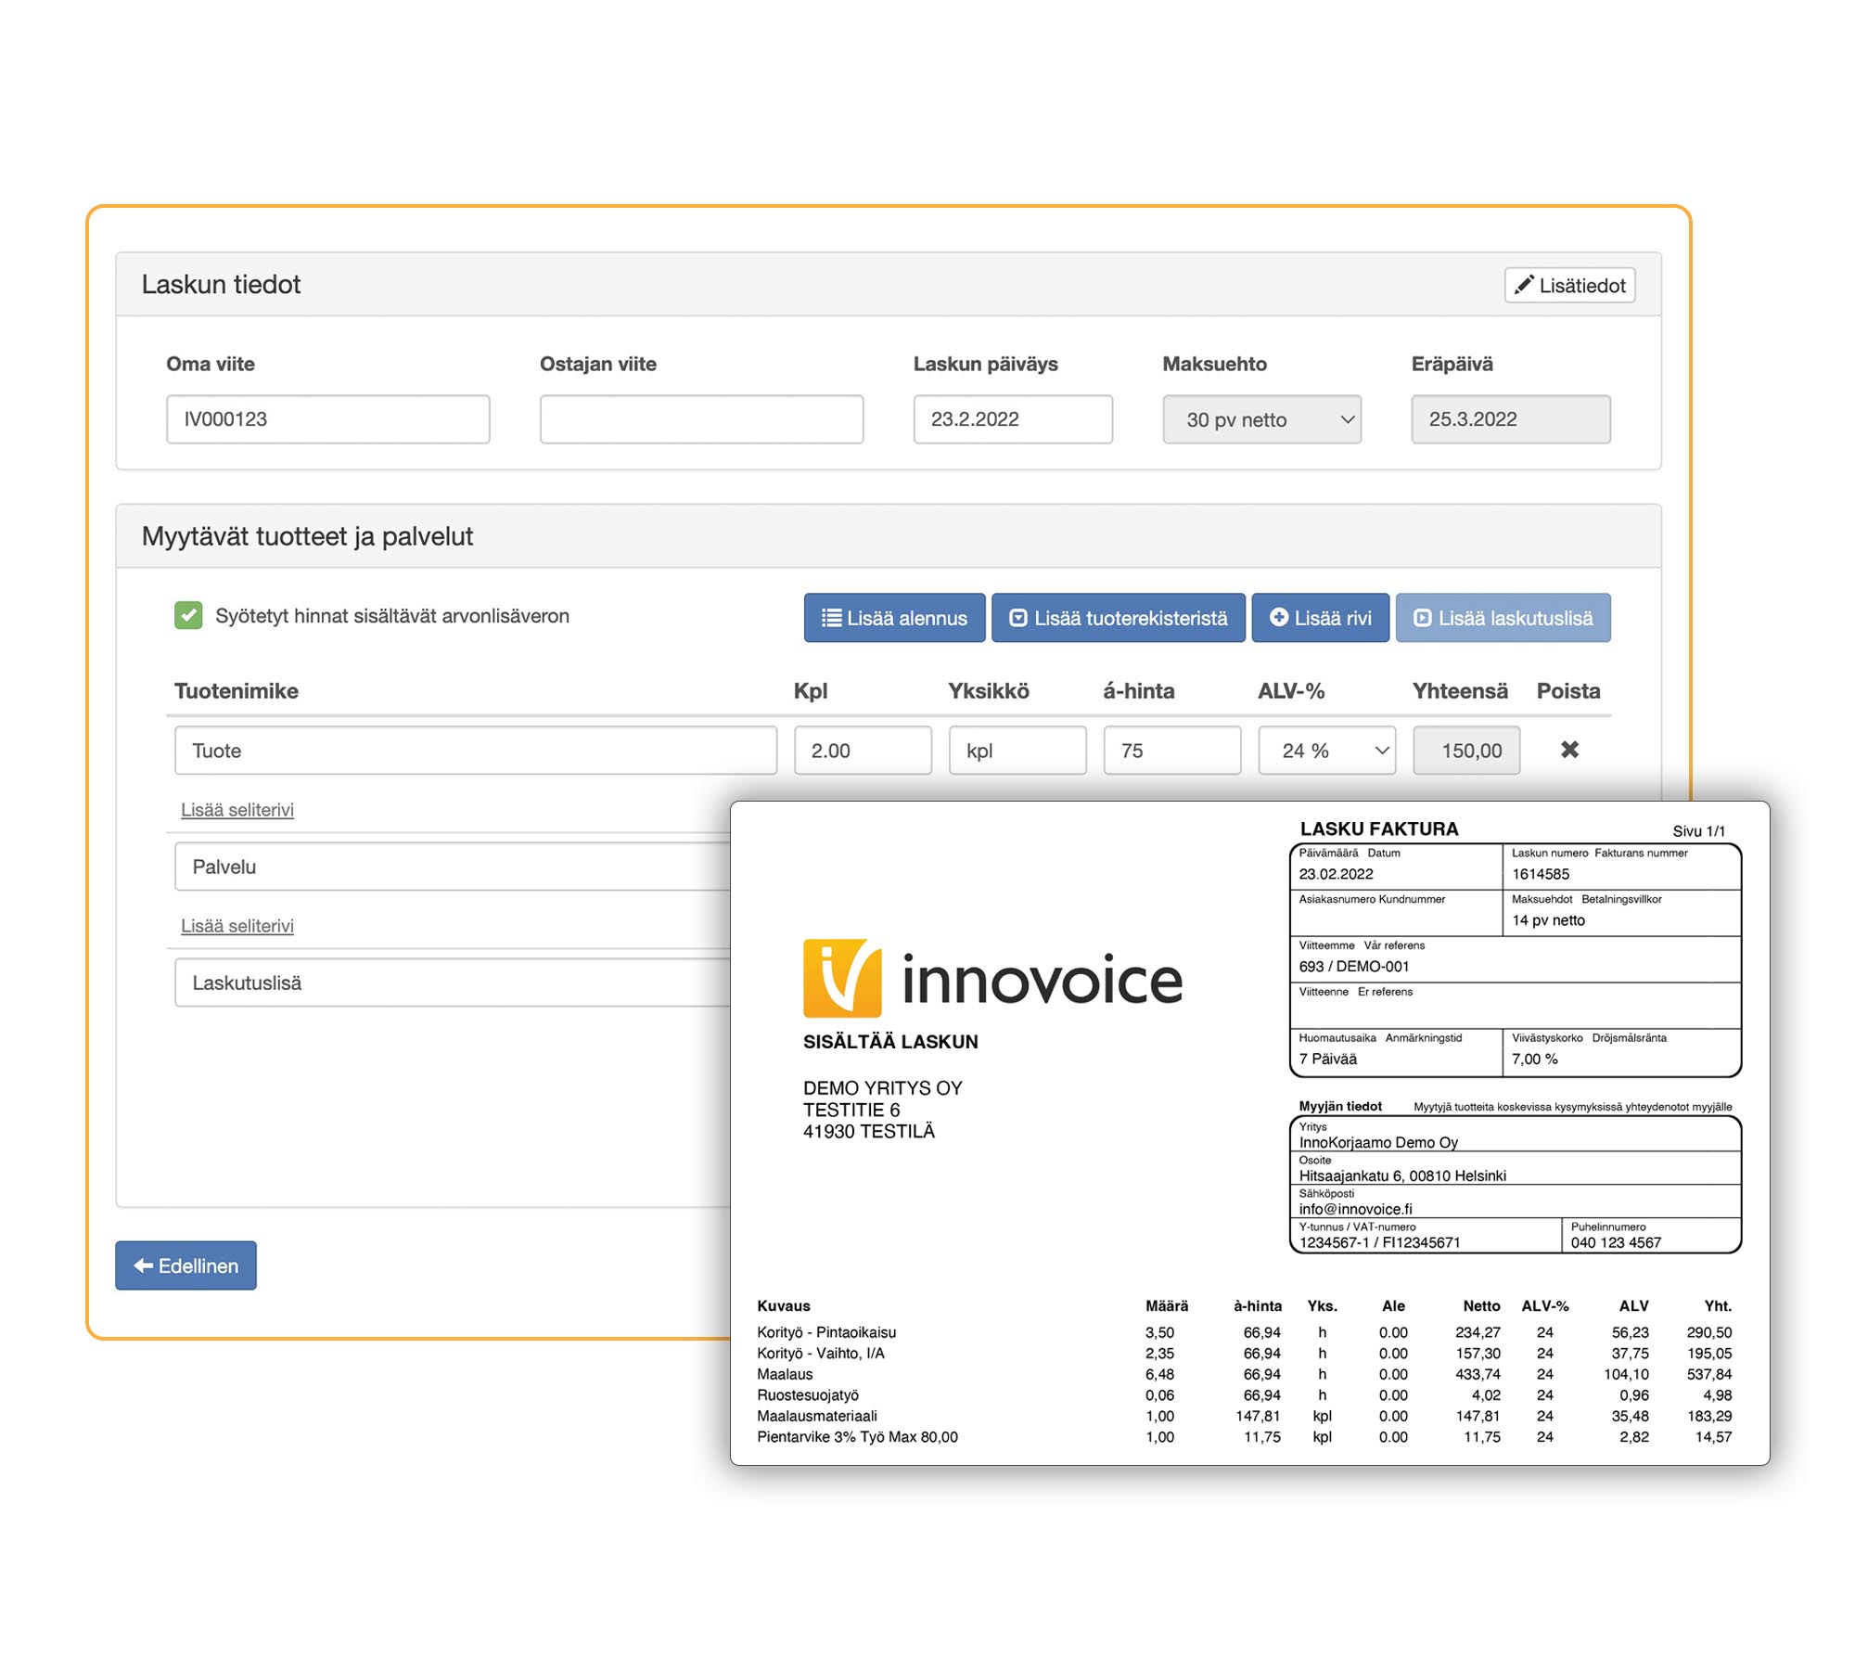Click invoice number 1614585 on invoice
The height and width of the screenshot is (1670, 1855).
pos(1541,874)
